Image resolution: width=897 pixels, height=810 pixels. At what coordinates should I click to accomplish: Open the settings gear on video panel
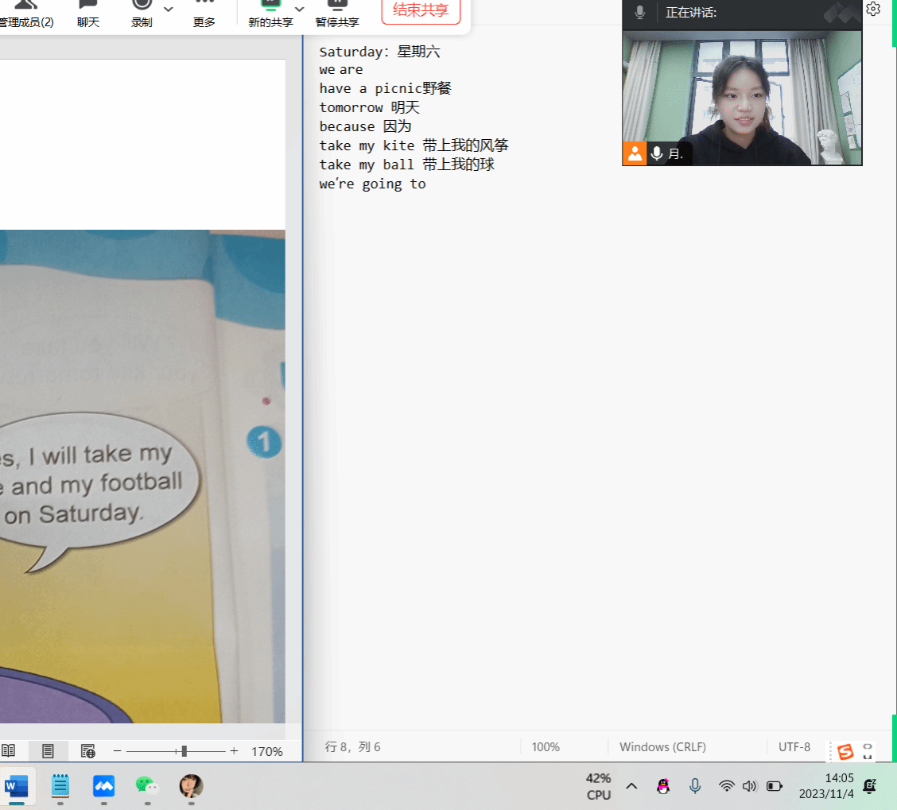(873, 10)
